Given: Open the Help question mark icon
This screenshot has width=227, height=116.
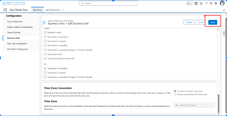Looking at the screenshot, I should tap(206, 3).
